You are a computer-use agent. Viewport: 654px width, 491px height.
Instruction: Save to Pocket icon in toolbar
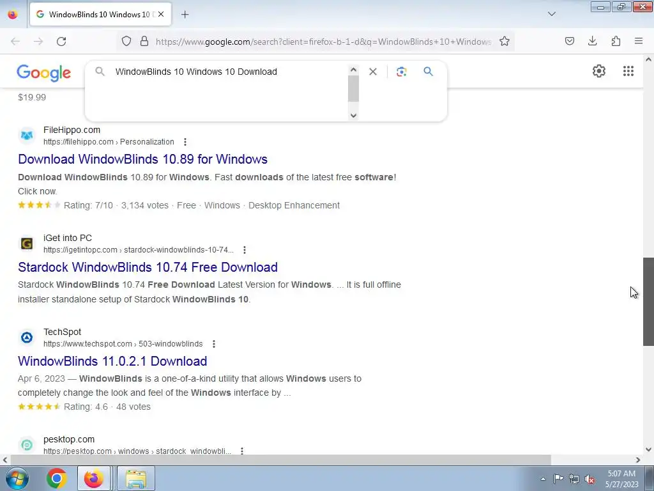point(569,41)
